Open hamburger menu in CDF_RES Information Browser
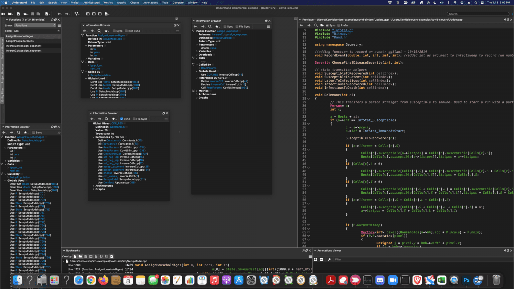This screenshot has height=289, width=514. coord(166,119)
